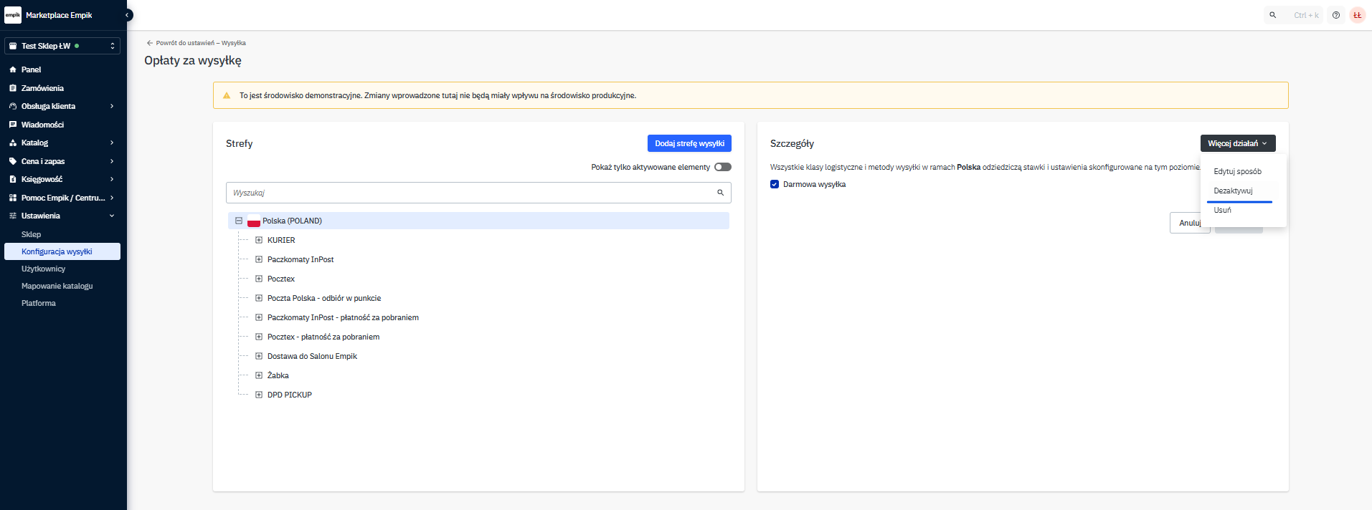
Task: Collapse sidebar using the arrow icon
Action: [128, 15]
